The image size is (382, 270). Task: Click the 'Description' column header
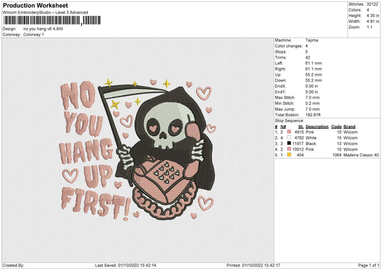[317, 127]
